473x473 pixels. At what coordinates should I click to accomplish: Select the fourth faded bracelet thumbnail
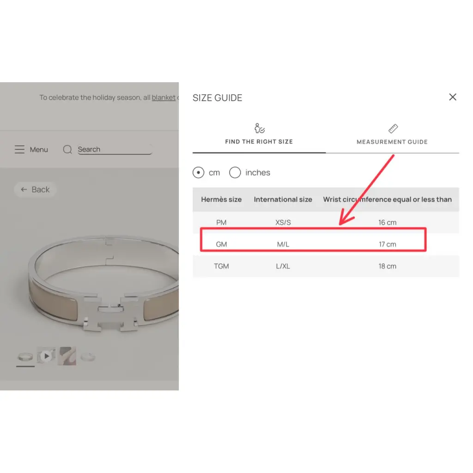click(x=88, y=357)
